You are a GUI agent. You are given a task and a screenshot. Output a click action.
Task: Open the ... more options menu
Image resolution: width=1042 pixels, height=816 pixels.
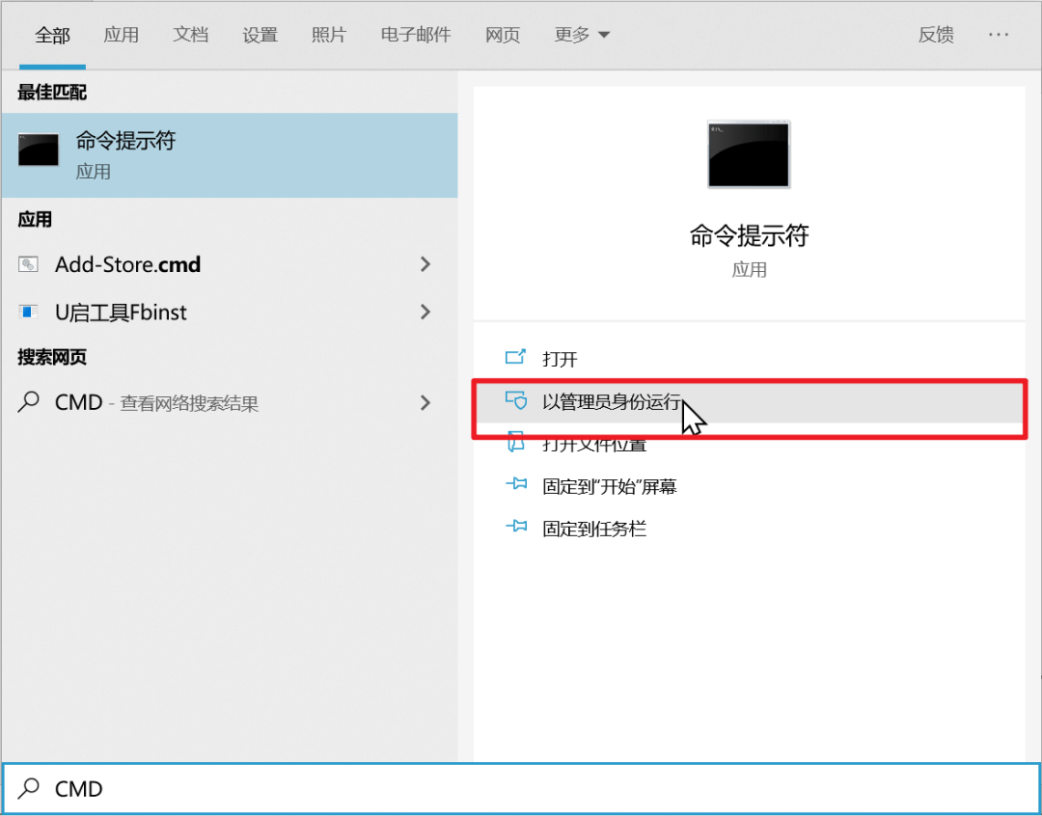click(999, 34)
